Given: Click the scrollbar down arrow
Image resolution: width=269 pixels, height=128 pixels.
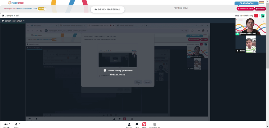Looking at the screenshot, I should click(x=267, y=127).
